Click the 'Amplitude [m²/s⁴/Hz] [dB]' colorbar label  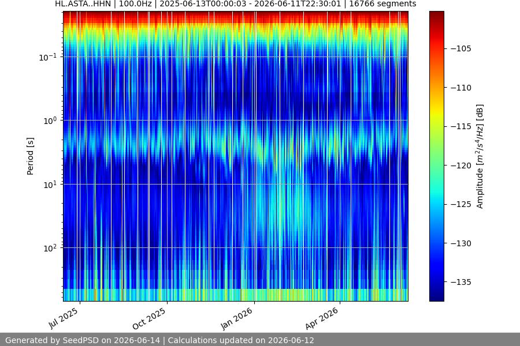pos(480,156)
